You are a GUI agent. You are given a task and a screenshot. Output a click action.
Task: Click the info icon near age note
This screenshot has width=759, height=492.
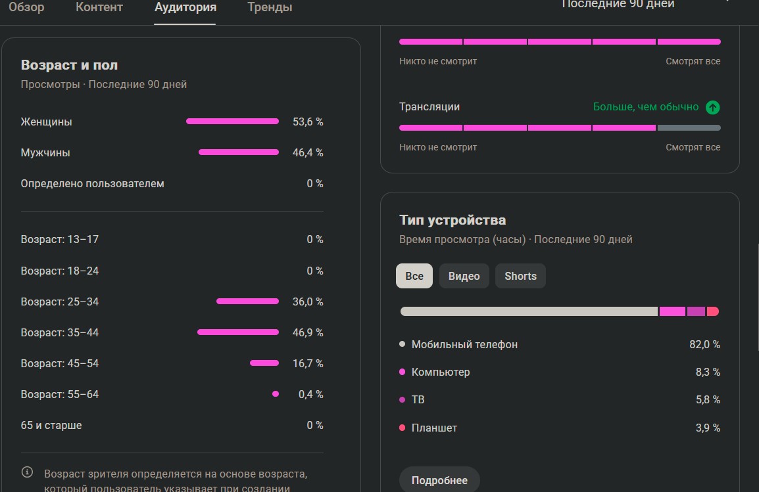(x=27, y=472)
